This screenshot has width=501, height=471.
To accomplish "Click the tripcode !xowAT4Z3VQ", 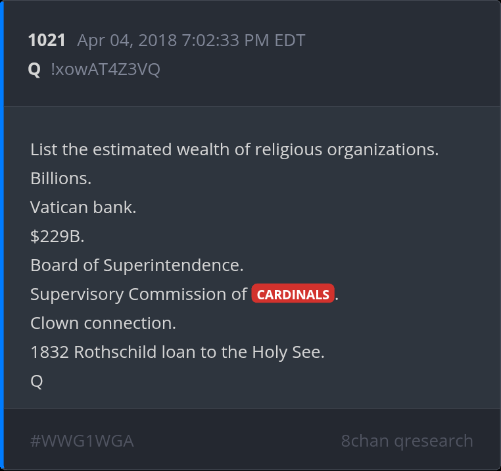I will coord(105,69).
